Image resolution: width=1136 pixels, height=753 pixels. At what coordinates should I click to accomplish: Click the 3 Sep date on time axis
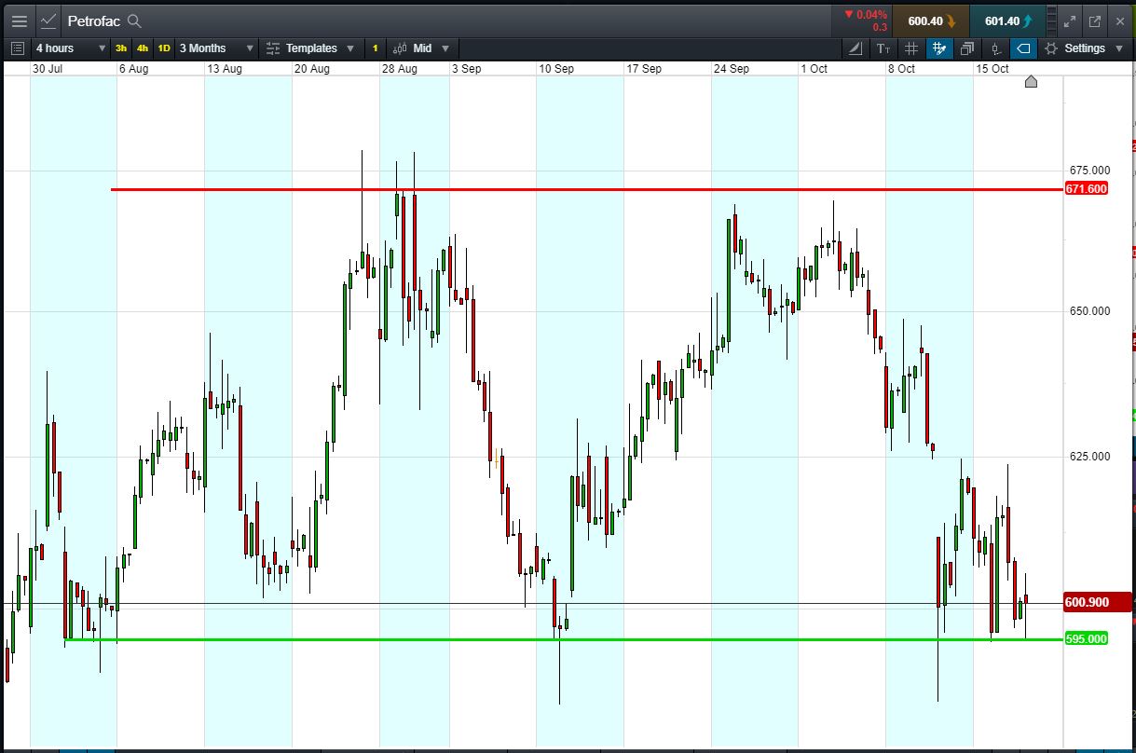pyautogui.click(x=467, y=69)
